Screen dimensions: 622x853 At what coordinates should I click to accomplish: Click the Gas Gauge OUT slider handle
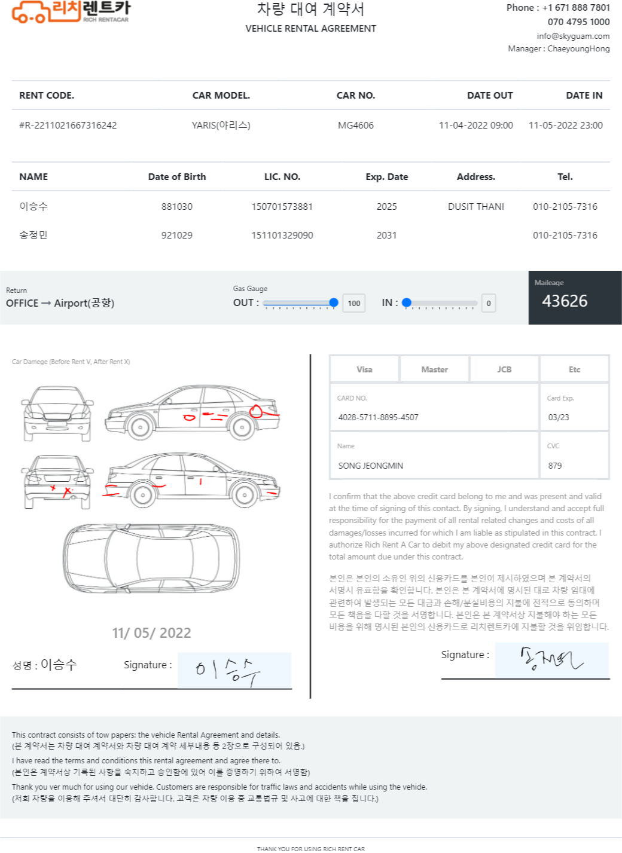pyautogui.click(x=334, y=302)
